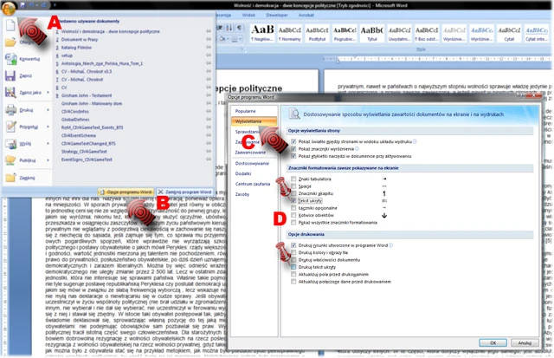Screen dimensions: 554x358
Task: Enable 'Znaczniki akapitu' checkbox
Action: [x=293, y=193]
